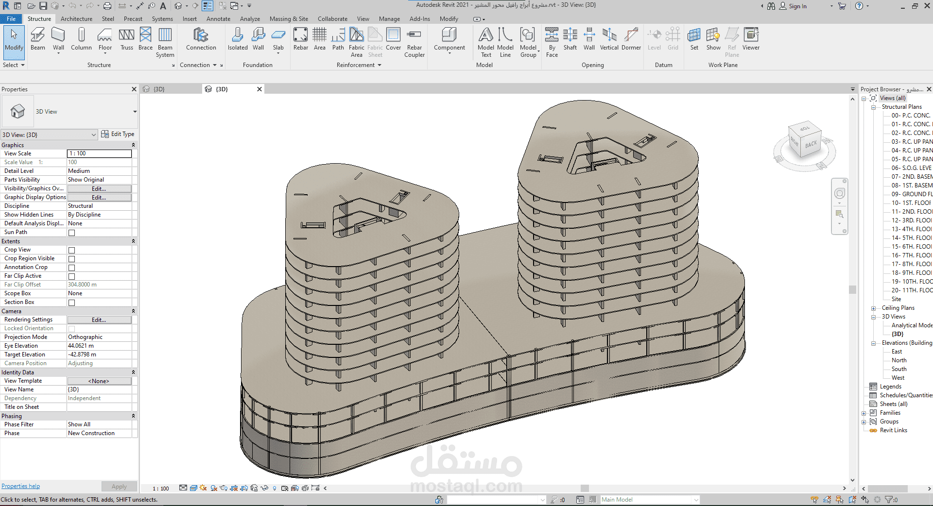
Task: Select the Model Text tool
Action: coord(486,42)
